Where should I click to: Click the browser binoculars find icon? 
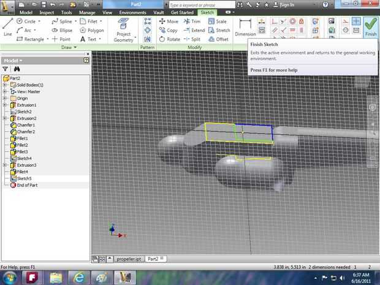(17, 69)
